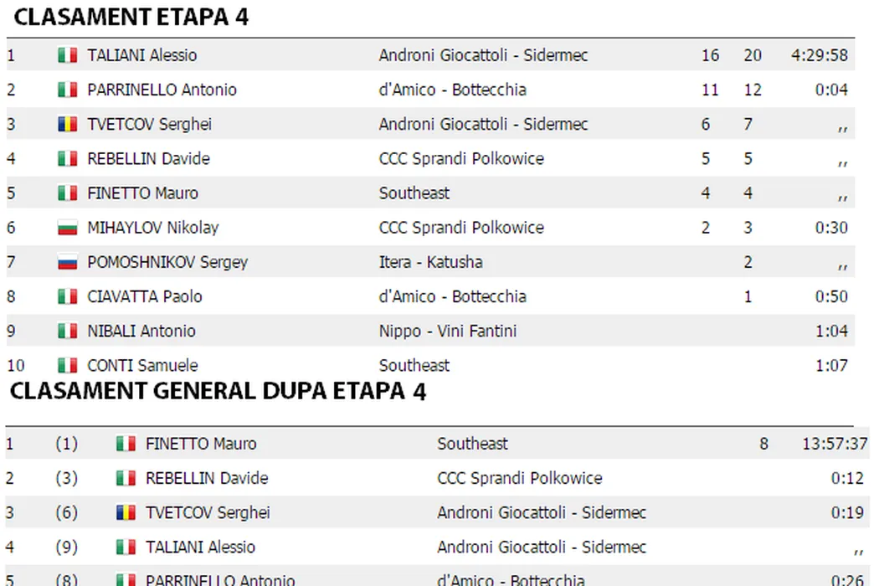Image resolution: width=879 pixels, height=586 pixels.
Task: Open Nippo - Vini Fantini team link
Action: pos(447,332)
